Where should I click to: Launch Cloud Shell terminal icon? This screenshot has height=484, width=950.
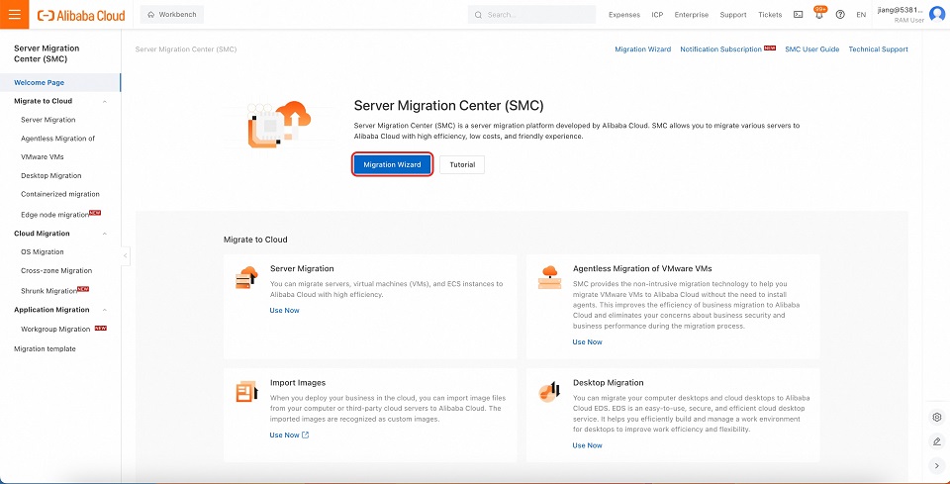click(799, 15)
